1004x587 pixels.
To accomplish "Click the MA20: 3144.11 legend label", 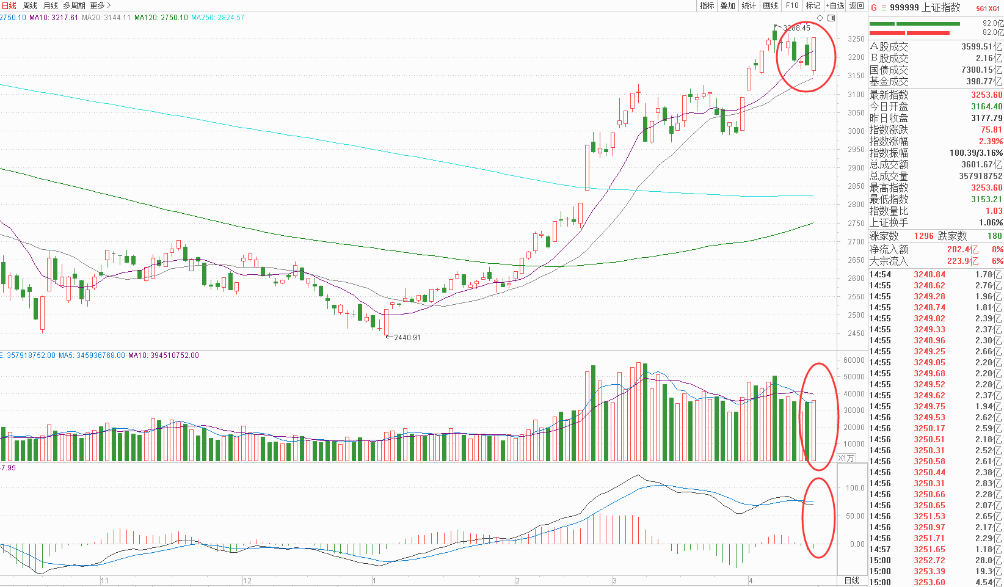I will [x=106, y=18].
